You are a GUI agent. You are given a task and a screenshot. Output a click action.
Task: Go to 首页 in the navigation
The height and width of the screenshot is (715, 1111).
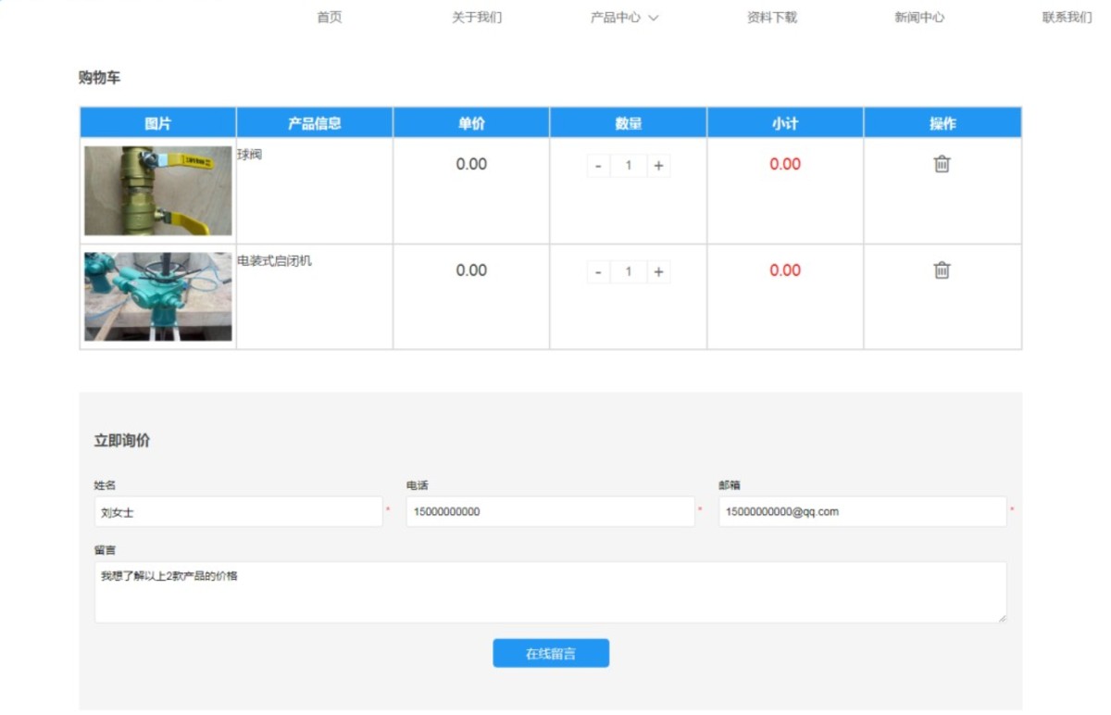(x=330, y=18)
